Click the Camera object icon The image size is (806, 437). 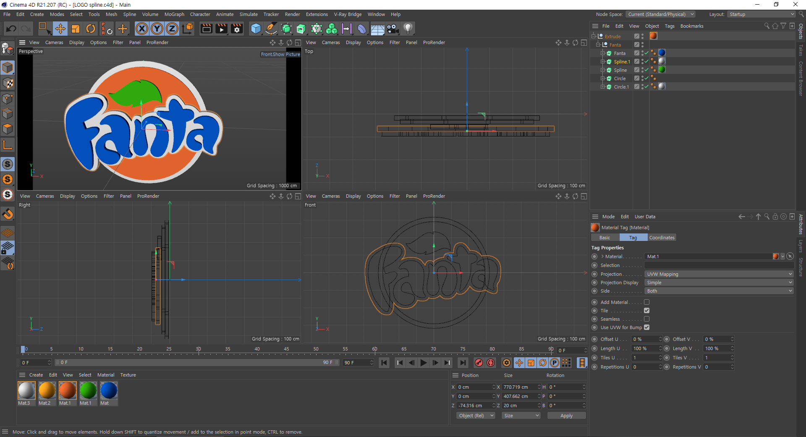coord(393,29)
